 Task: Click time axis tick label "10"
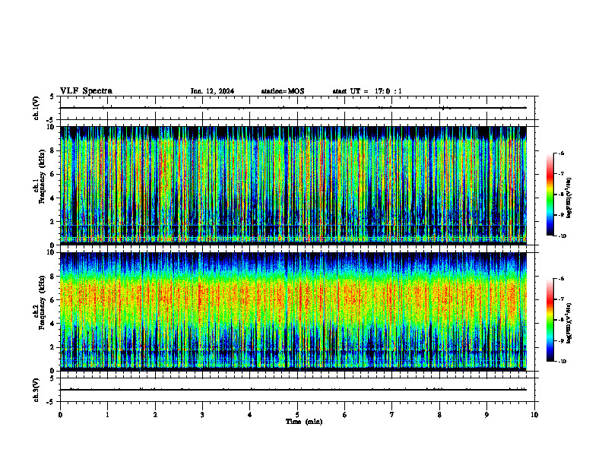click(x=534, y=415)
